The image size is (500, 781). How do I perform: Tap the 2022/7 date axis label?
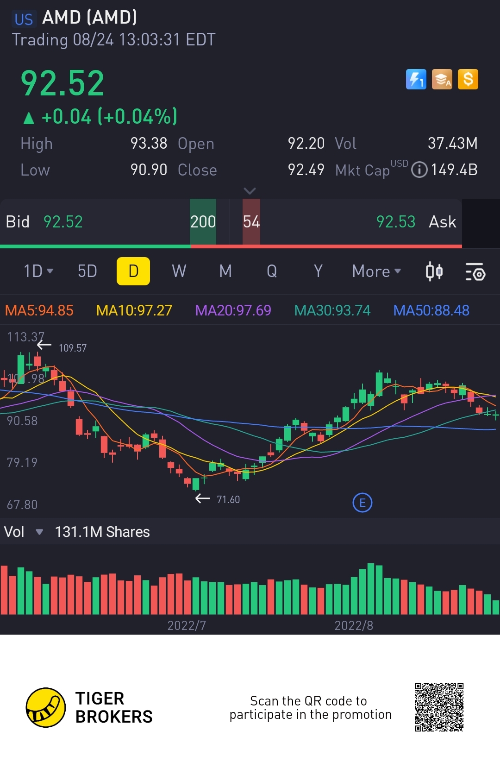click(x=187, y=626)
